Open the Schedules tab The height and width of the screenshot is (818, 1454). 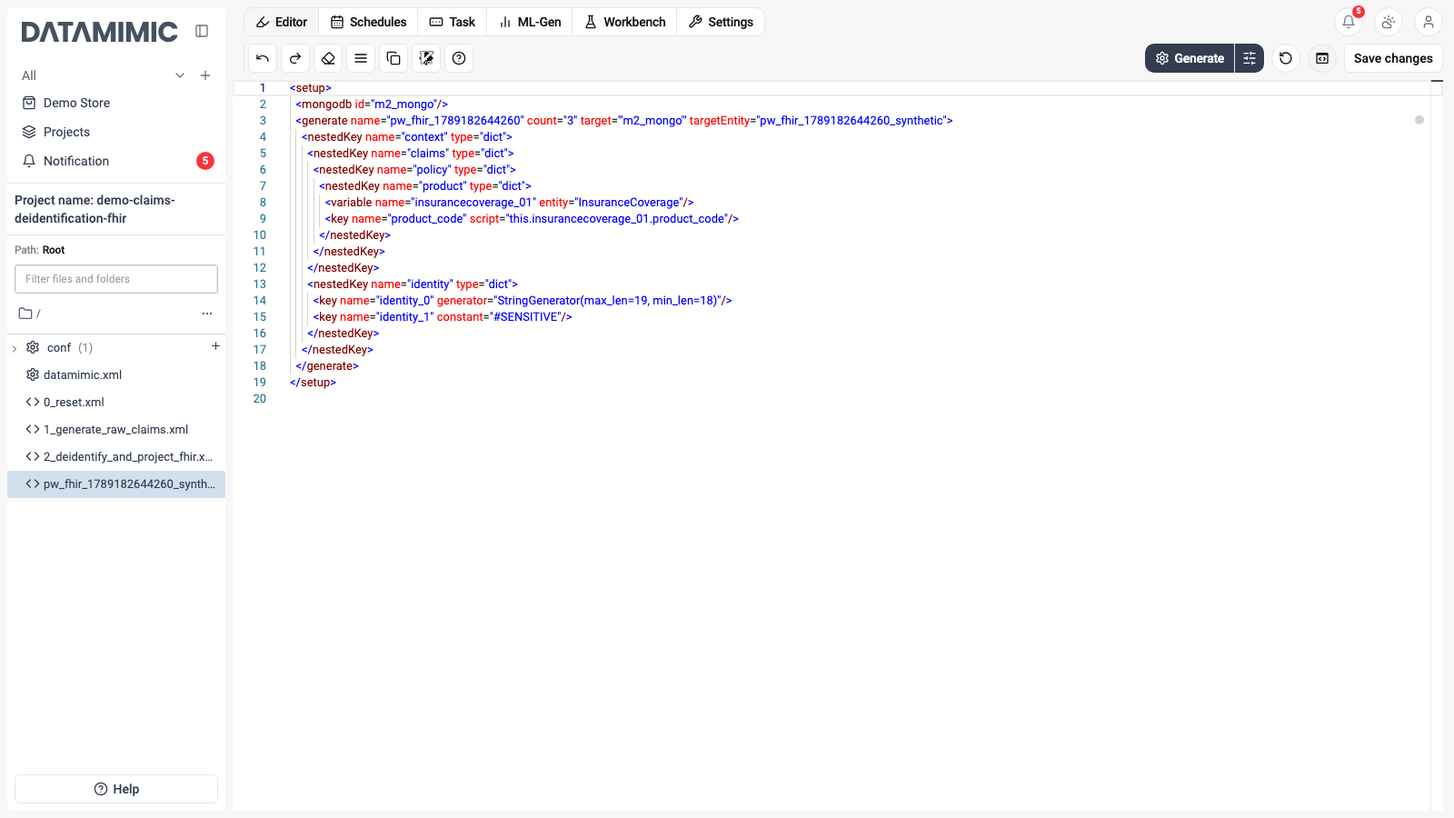tap(368, 22)
